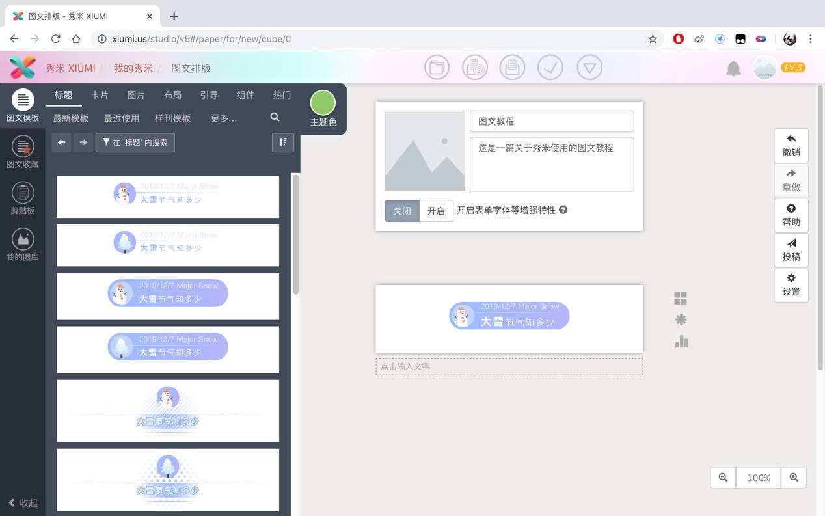Screen dimensions: 825x516
Task: Switch to the 卡片 tab
Action: [x=100, y=95]
